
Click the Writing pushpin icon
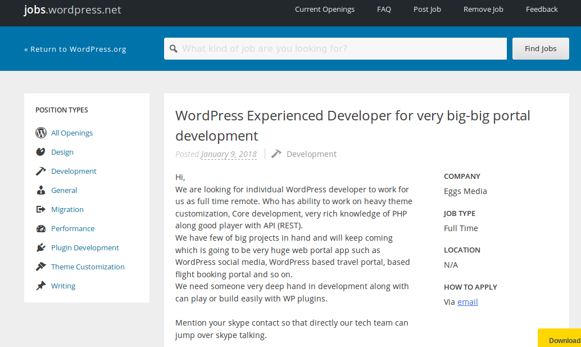[40, 286]
